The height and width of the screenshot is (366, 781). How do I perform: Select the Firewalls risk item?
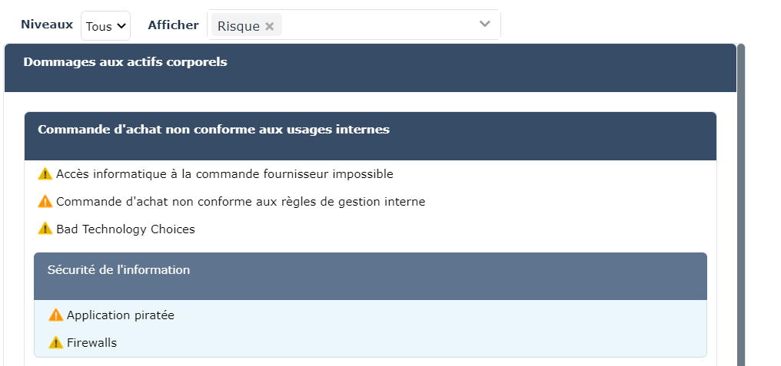(91, 343)
